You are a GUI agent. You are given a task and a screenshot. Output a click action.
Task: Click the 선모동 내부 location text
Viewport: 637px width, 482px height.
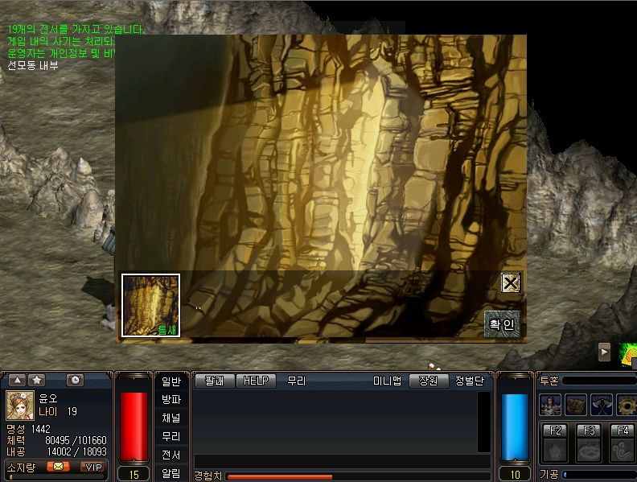coord(33,65)
